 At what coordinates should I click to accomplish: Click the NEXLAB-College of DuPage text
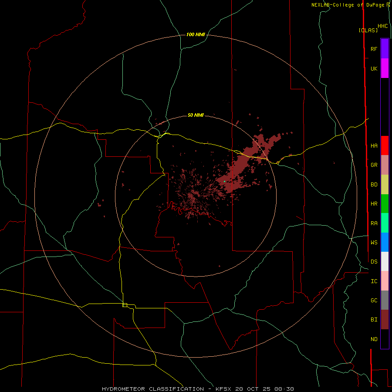pos(348,5)
